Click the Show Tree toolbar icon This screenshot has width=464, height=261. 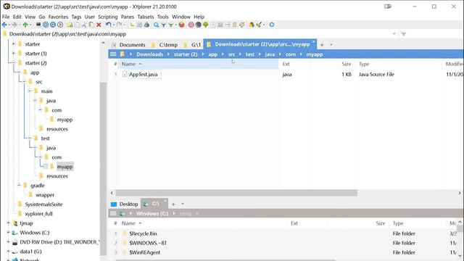[132, 25]
